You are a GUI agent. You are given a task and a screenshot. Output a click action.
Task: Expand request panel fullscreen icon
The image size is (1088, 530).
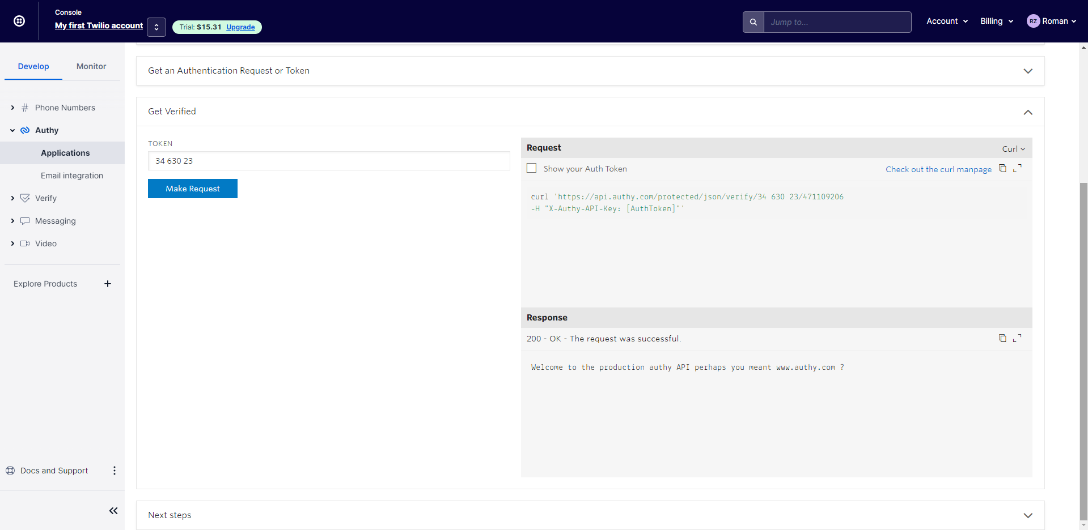coord(1018,168)
